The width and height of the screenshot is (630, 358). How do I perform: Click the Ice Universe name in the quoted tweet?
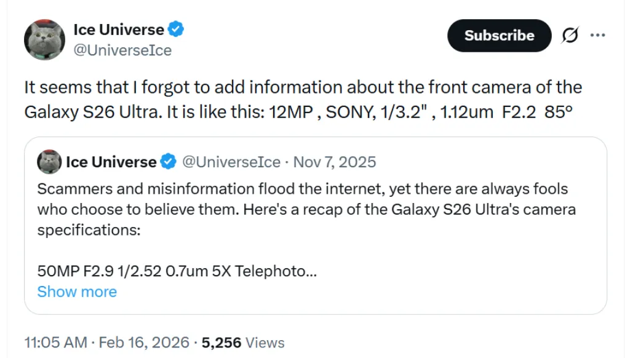(x=111, y=162)
